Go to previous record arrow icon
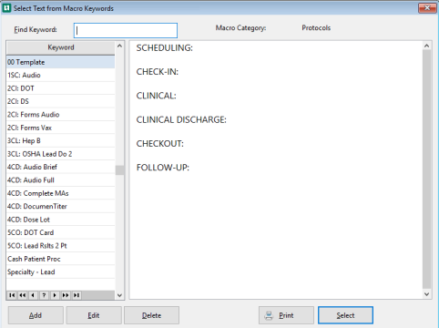439x328 pixels. coord(33,295)
